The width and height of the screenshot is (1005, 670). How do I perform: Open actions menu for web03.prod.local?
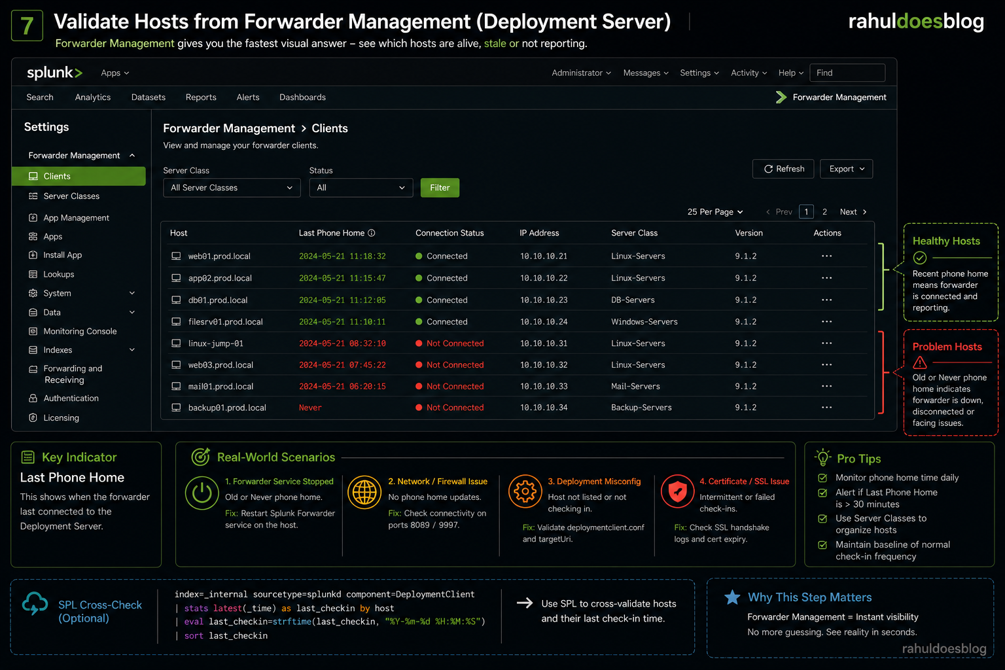(x=827, y=365)
